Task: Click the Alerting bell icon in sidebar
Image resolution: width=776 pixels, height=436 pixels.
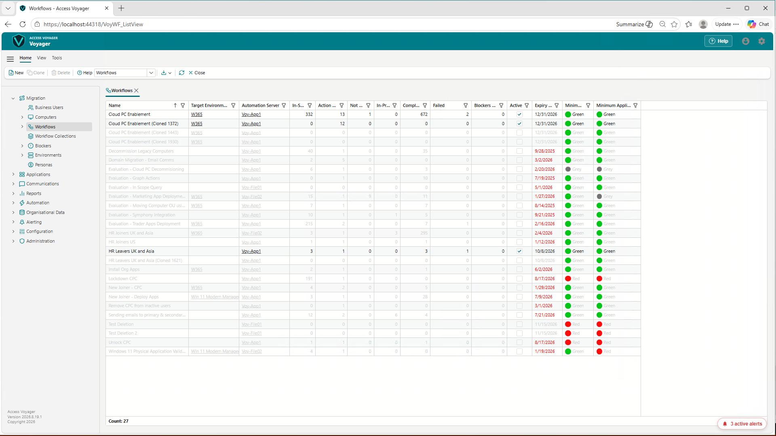Action: [22, 222]
